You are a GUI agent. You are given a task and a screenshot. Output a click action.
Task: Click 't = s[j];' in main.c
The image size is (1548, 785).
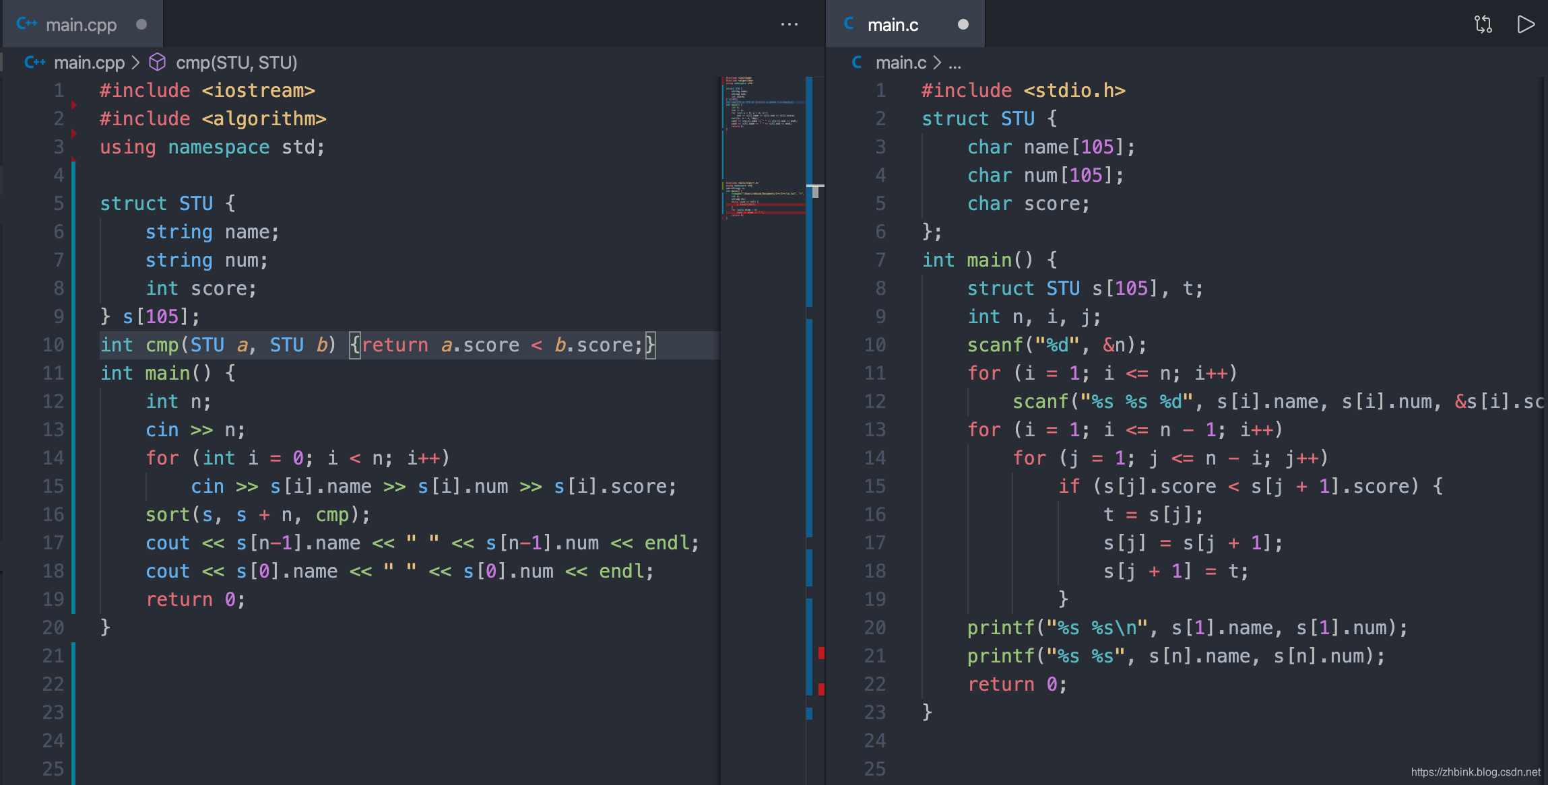[x=1153, y=514]
